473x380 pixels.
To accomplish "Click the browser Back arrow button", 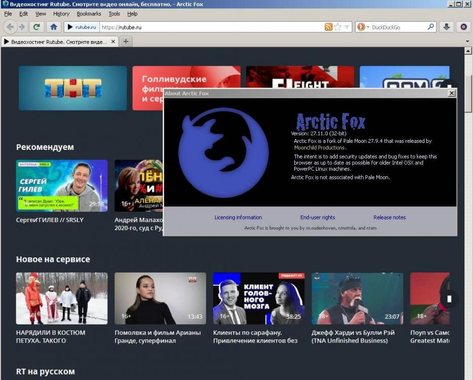I will pyautogui.click(x=10, y=27).
